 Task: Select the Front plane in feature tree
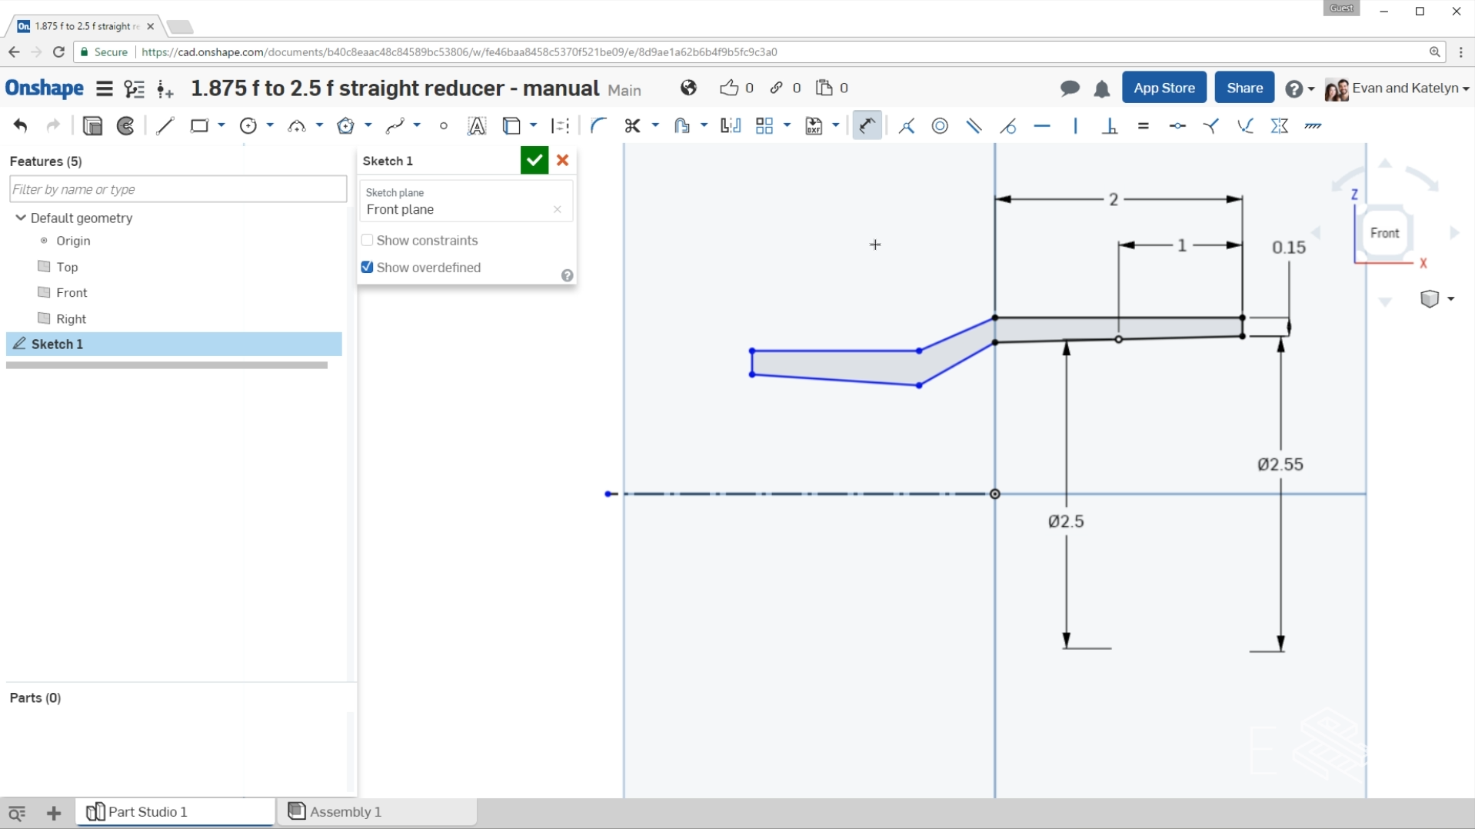[71, 293]
